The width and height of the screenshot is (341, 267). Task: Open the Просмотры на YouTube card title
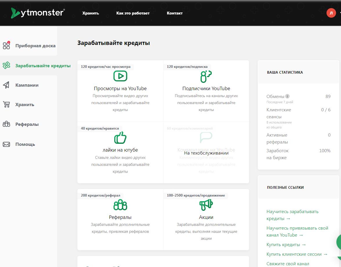[120, 88]
